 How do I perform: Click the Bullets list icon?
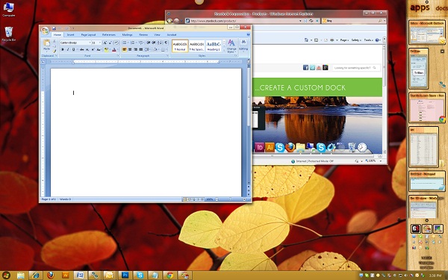click(125, 43)
